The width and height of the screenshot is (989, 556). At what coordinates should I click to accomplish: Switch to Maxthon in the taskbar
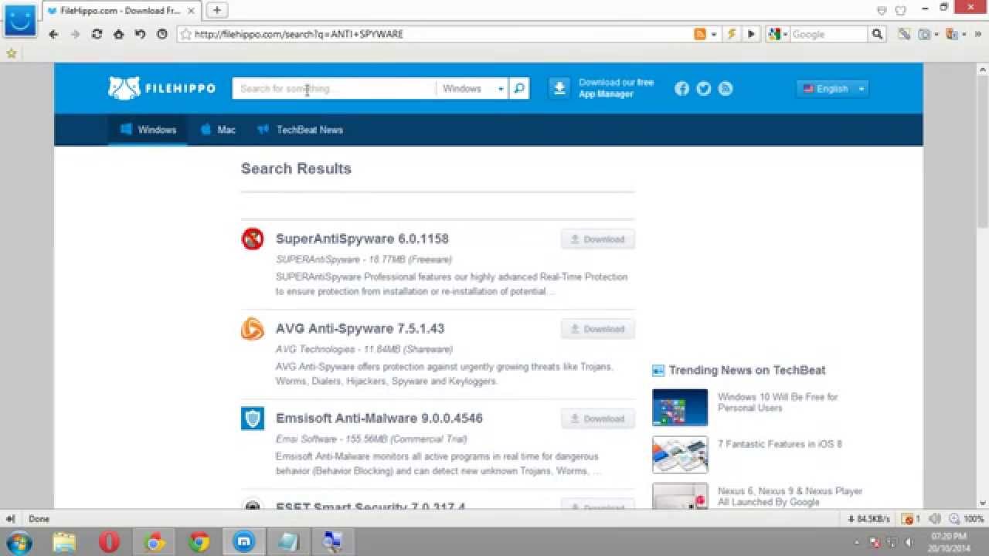[x=244, y=542]
